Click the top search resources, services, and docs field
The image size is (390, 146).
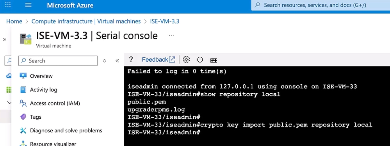(321, 5)
